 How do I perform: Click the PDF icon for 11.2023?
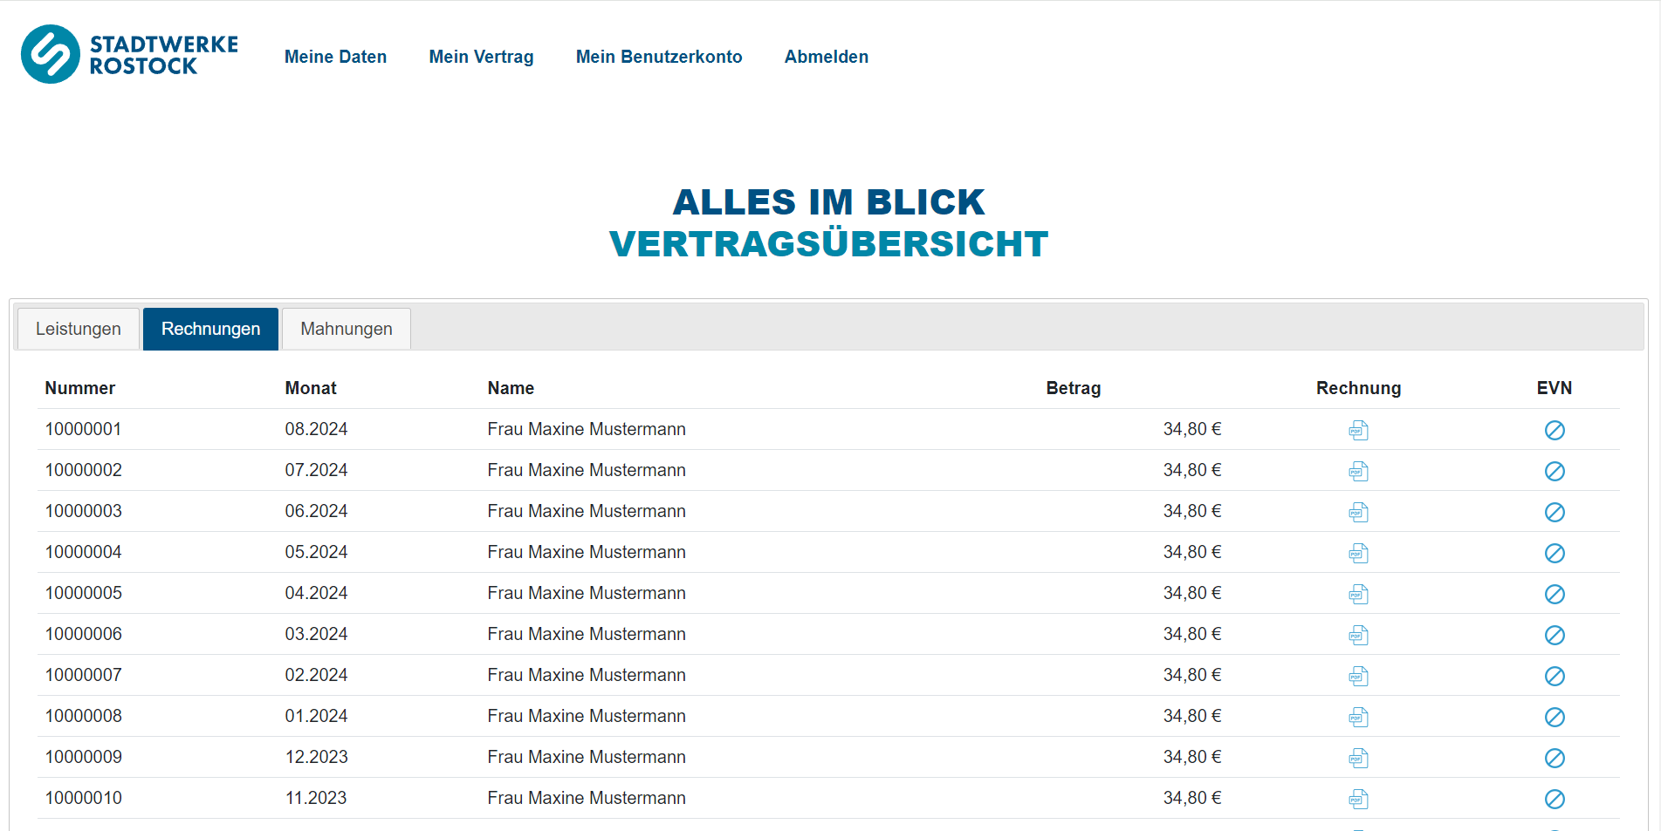tap(1358, 798)
